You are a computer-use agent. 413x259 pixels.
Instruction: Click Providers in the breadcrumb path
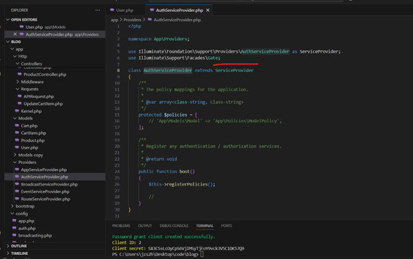tap(132, 20)
